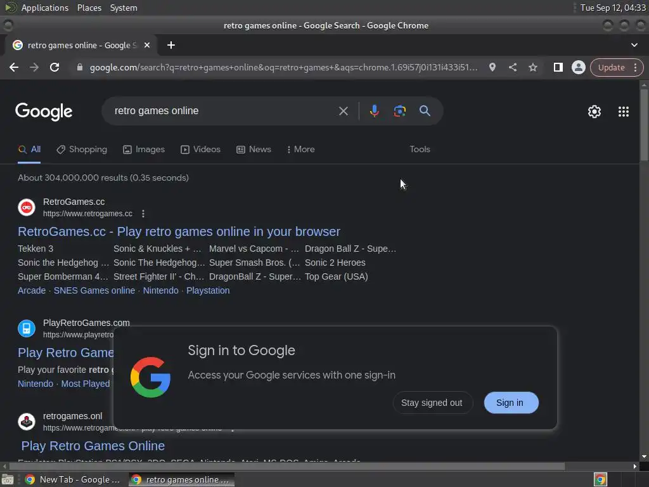Open the Tekken 3 sitelink
The width and height of the screenshot is (649, 487).
[35, 249]
